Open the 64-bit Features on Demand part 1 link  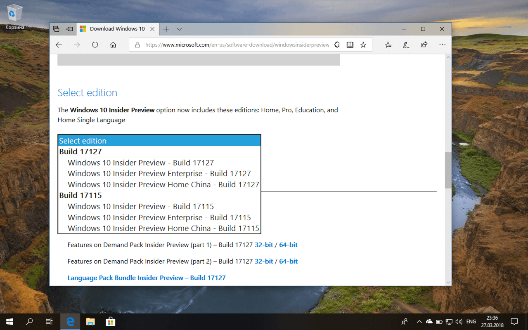click(x=288, y=245)
